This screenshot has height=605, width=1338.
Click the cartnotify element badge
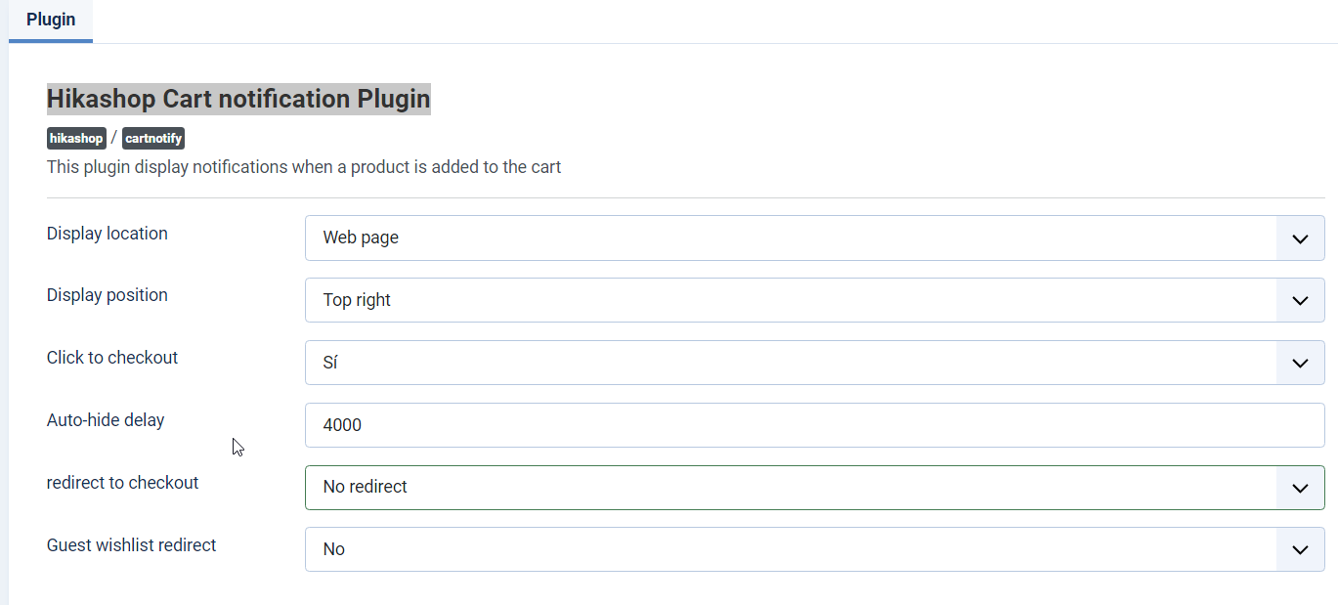[x=153, y=139]
